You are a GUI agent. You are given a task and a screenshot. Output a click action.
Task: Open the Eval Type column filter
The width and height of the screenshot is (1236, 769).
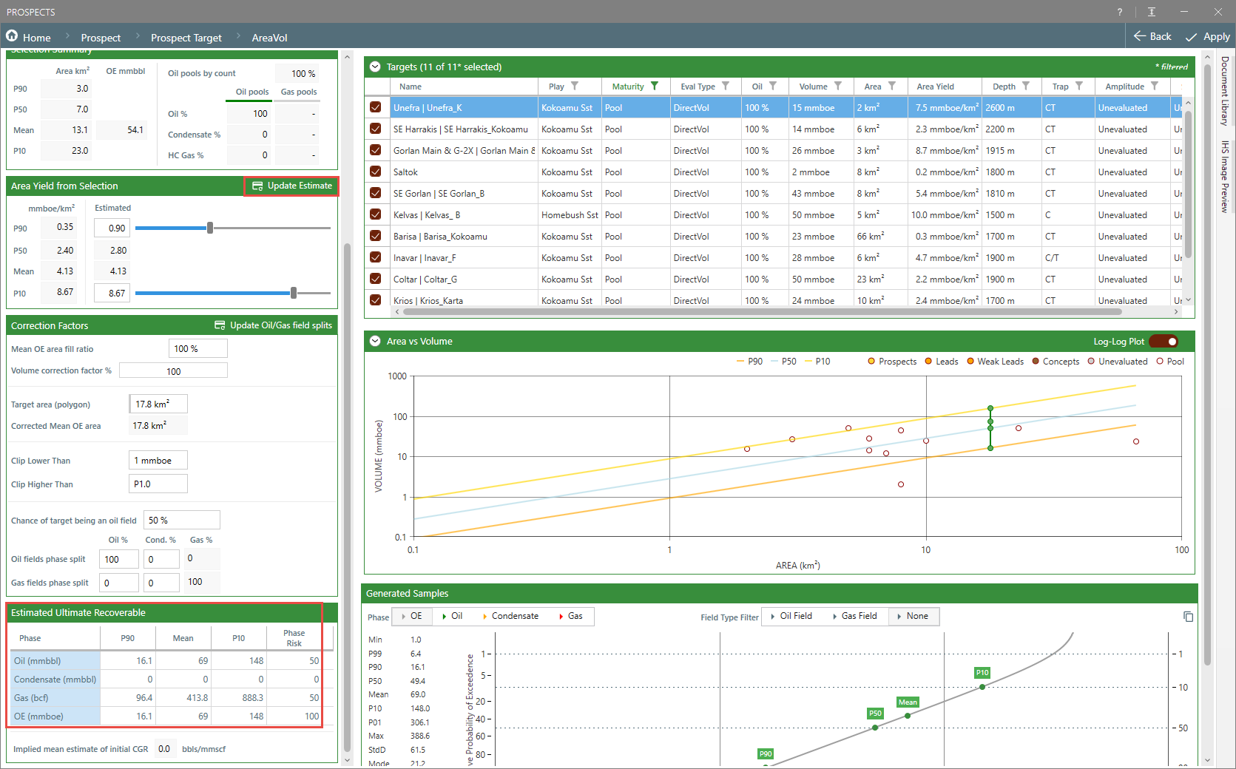pos(726,87)
